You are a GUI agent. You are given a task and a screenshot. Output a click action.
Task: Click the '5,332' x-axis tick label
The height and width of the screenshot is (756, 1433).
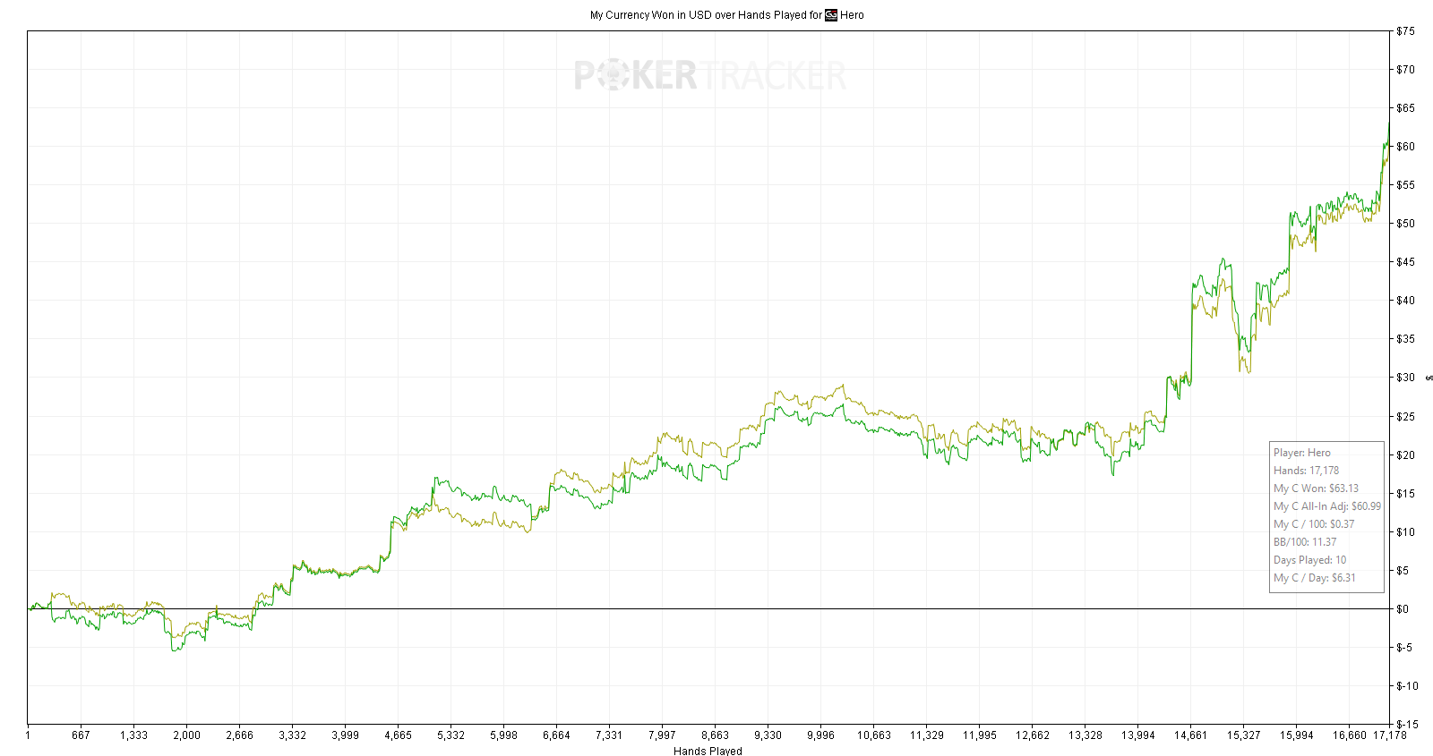pyautogui.click(x=450, y=735)
